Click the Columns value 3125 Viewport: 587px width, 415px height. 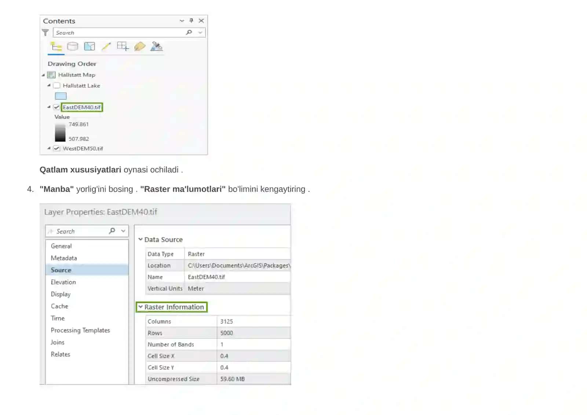point(226,321)
